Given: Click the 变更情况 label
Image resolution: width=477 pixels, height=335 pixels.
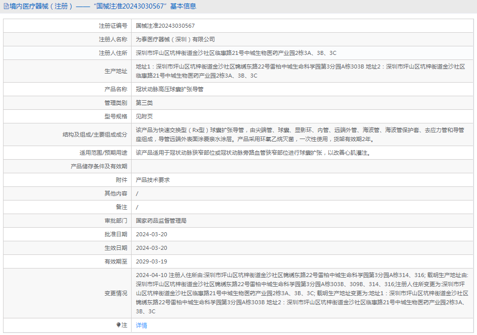Looking at the screenshot, I should point(116,294).
